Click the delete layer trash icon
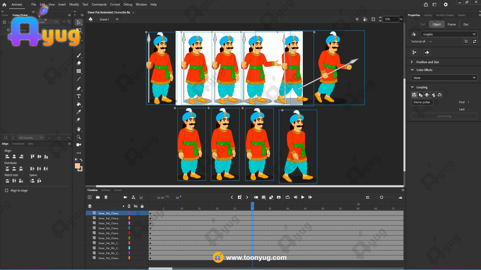 (x=106, y=197)
